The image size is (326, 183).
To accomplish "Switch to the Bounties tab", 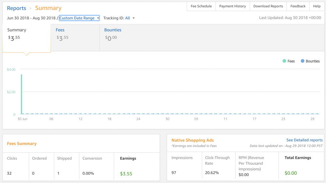I will click(x=113, y=30).
